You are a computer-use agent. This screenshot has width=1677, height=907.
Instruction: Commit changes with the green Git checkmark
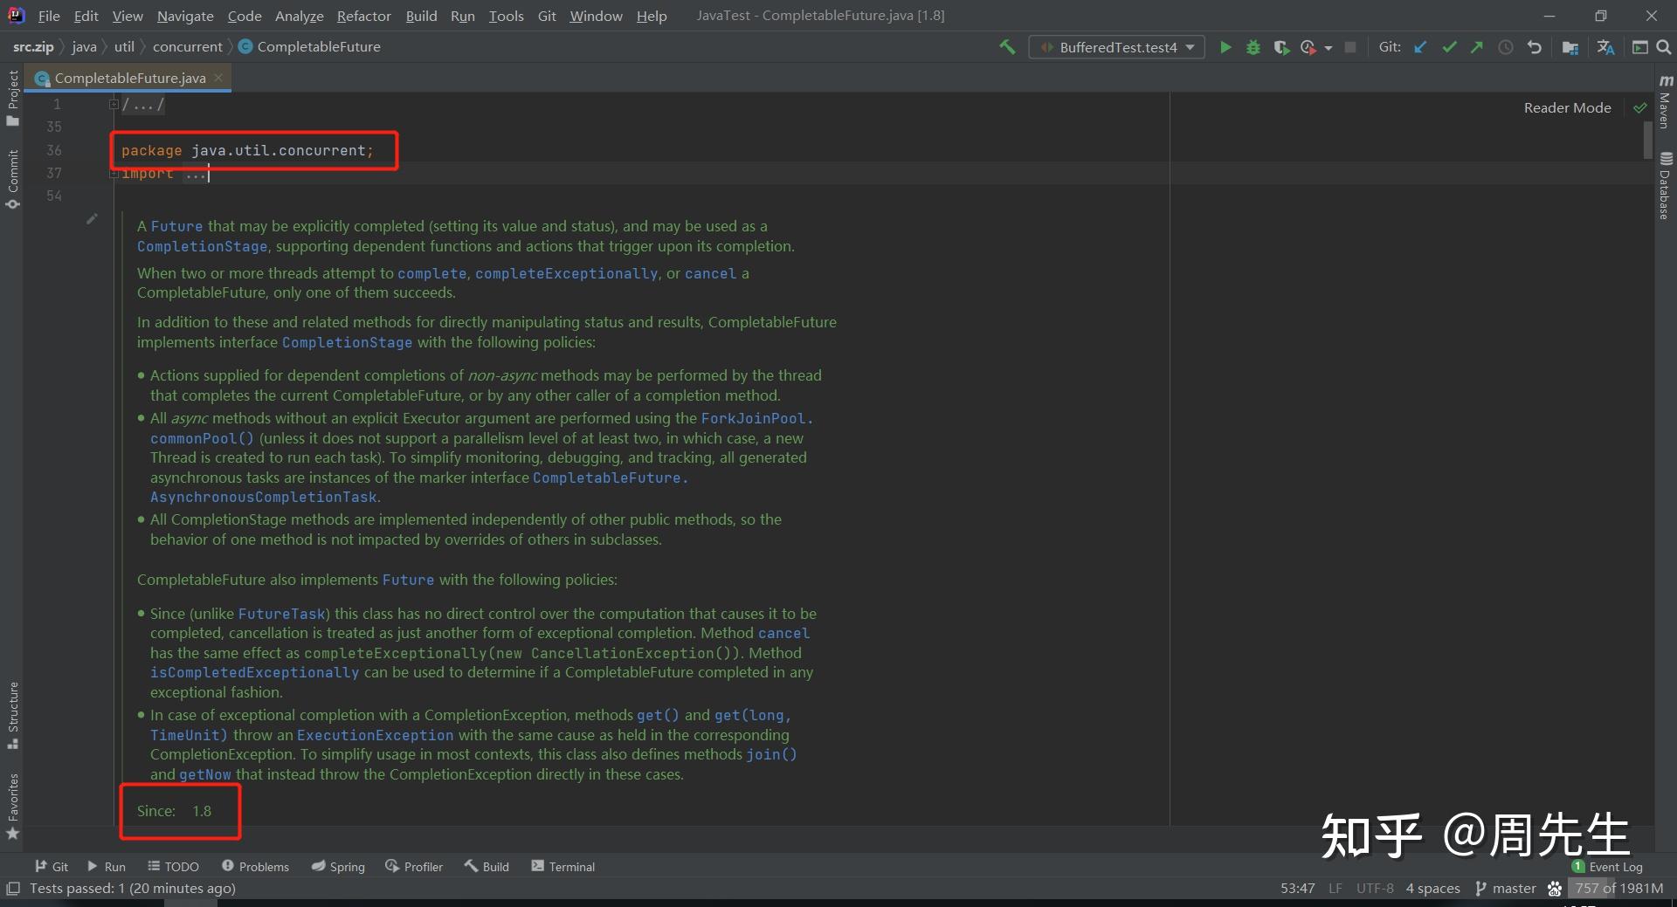[x=1449, y=47]
